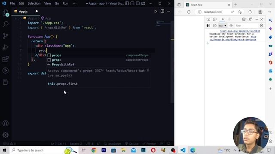The width and height of the screenshot is (275, 154).
Task: Open Source Control view in VS Code
Action: click(x=6, y=36)
